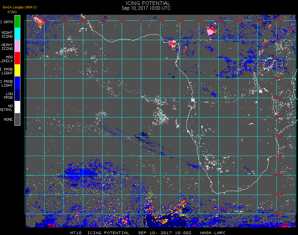Click the 35S latitude grid label
298x235 pixels.
click(x=279, y=194)
